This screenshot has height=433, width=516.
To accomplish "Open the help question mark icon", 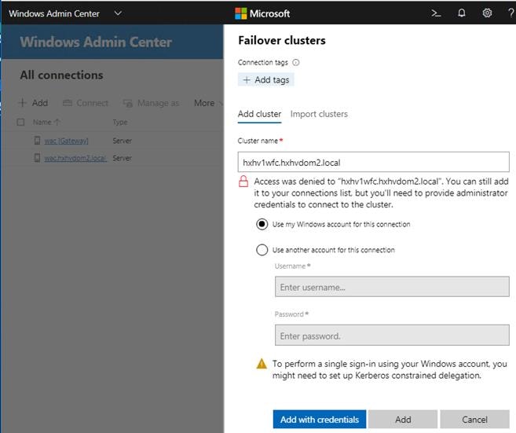I will [511, 13].
